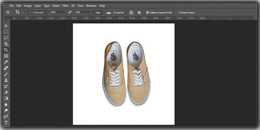Viewport: 260px width, 130px height.
Task: Open the 3D menu
Action: pos(73,6)
